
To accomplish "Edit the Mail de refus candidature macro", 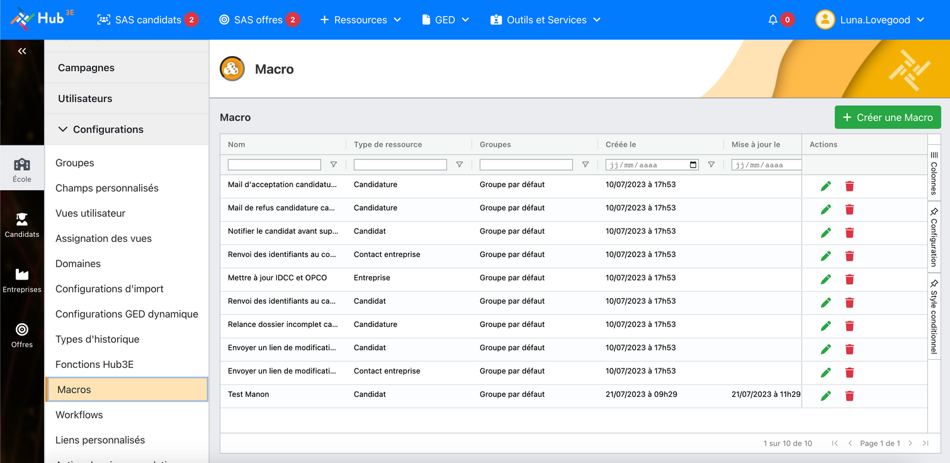I will (x=826, y=209).
